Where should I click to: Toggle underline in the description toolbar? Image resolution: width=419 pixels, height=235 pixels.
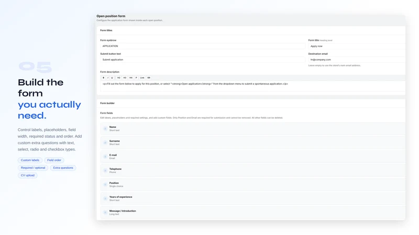(112, 78)
